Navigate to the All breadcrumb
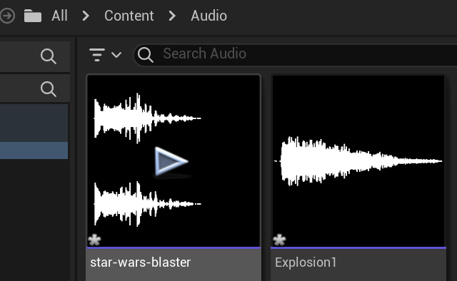The width and height of the screenshot is (457, 281). click(59, 16)
